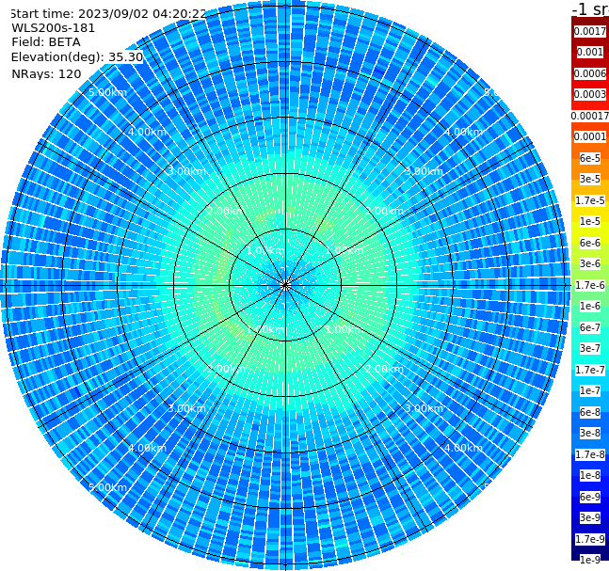
Task: Select the 1e-8 colorbar label
Action: tap(590, 475)
